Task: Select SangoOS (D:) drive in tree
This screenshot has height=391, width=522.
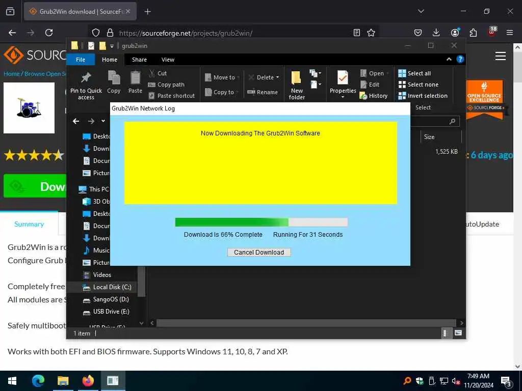Action: point(106,299)
